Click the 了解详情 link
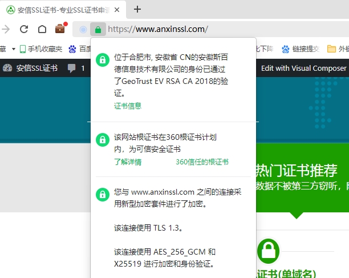The width and height of the screenshot is (349, 278). coord(128,162)
